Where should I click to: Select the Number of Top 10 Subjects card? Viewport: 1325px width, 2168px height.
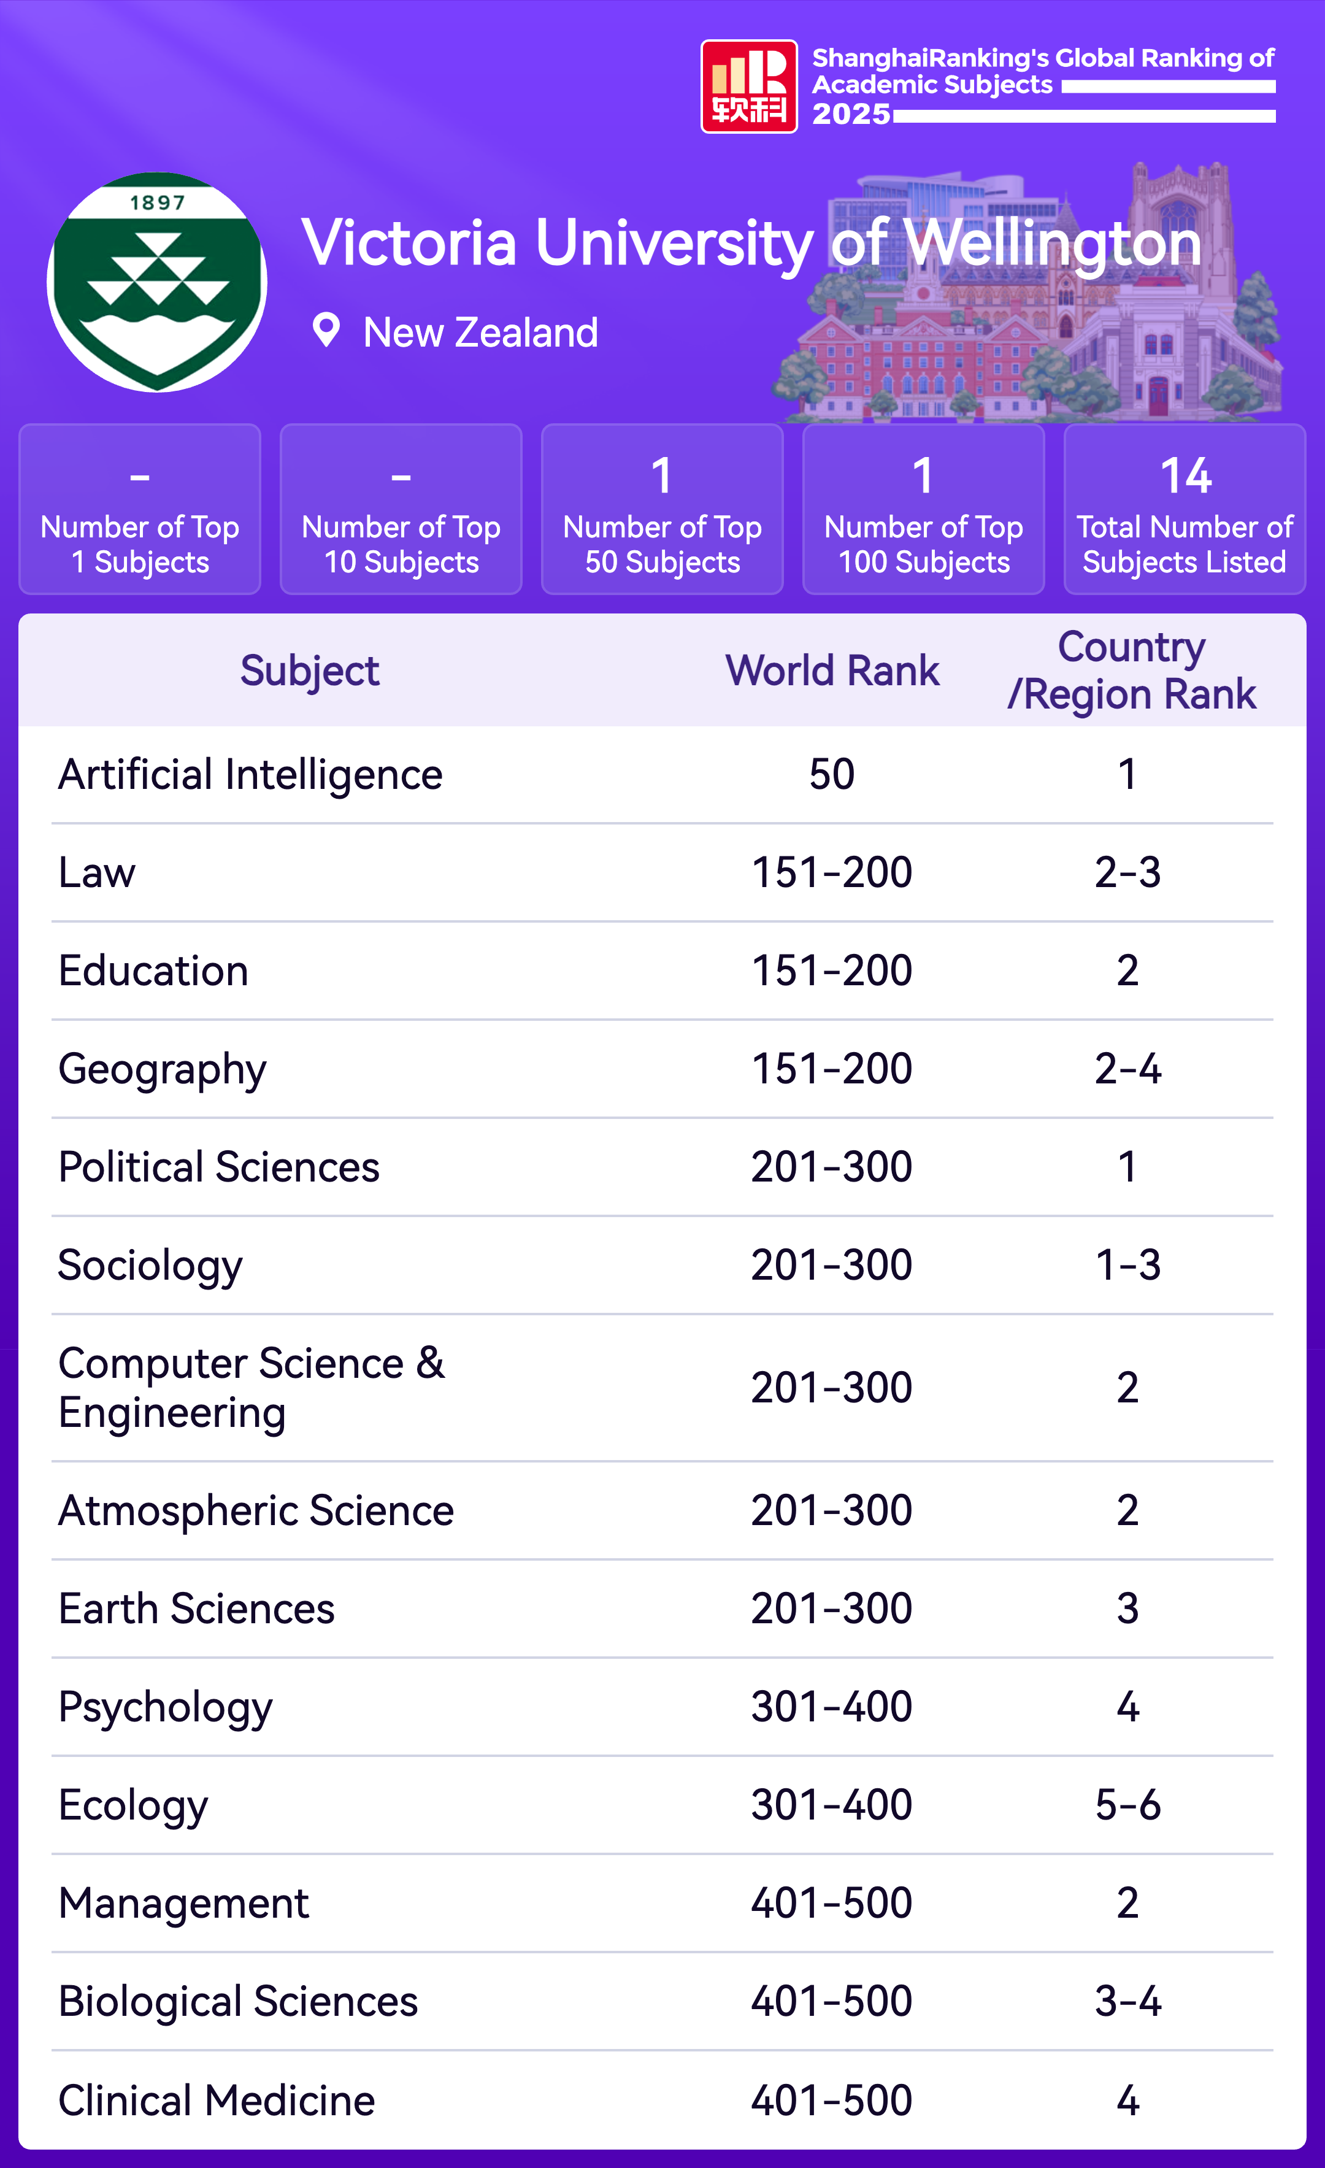(401, 509)
